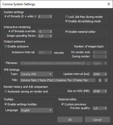Click the help button beside Filename Open
113x125 pixels.
pyautogui.click(x=105, y=63)
